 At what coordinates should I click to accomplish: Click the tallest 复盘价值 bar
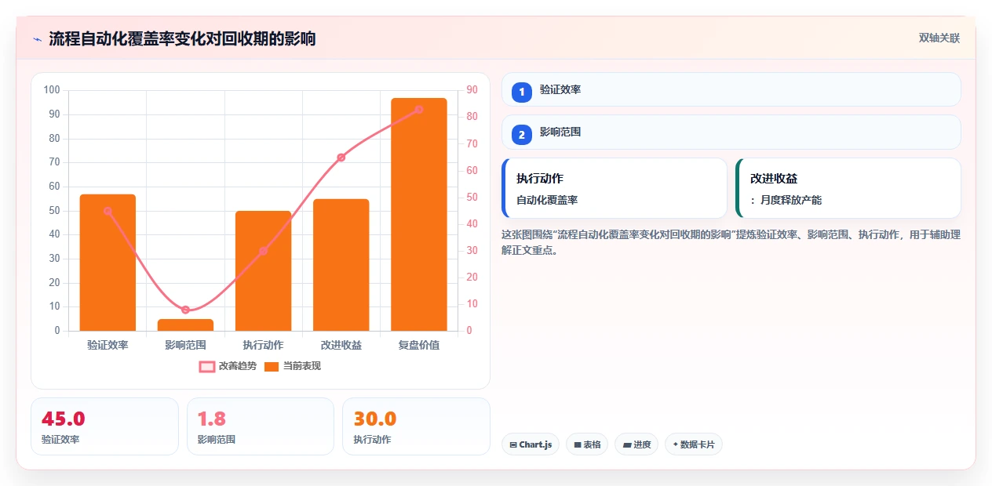click(x=418, y=214)
